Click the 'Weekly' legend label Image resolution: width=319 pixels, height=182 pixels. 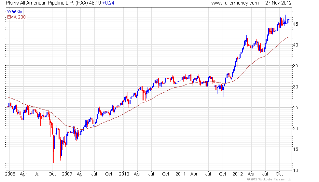[15, 12]
